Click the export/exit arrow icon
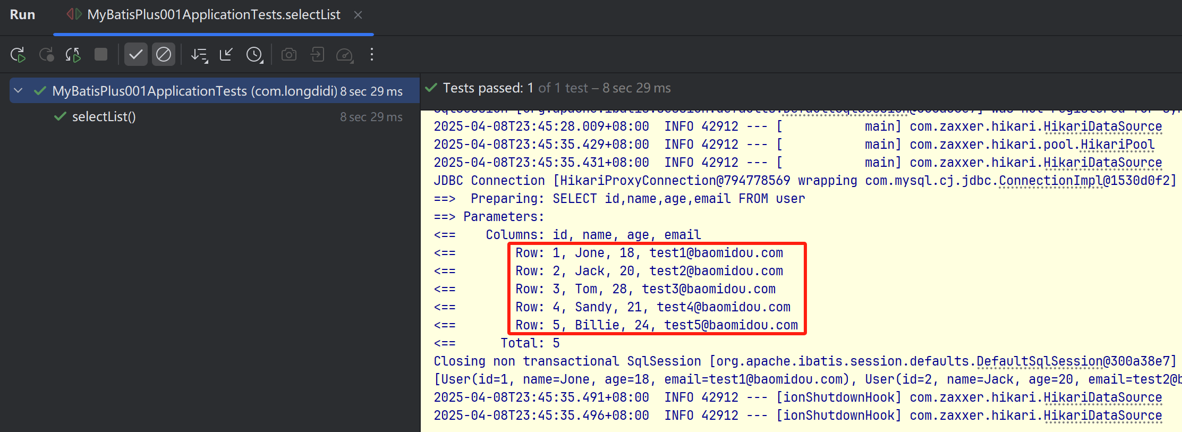Image resolution: width=1182 pixels, height=432 pixels. coord(317,55)
